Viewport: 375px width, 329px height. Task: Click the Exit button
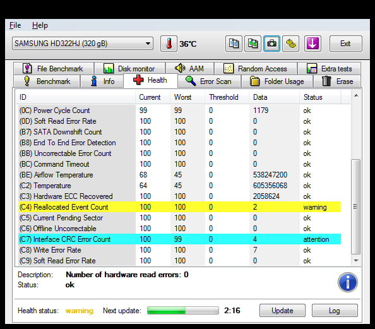pyautogui.click(x=345, y=44)
